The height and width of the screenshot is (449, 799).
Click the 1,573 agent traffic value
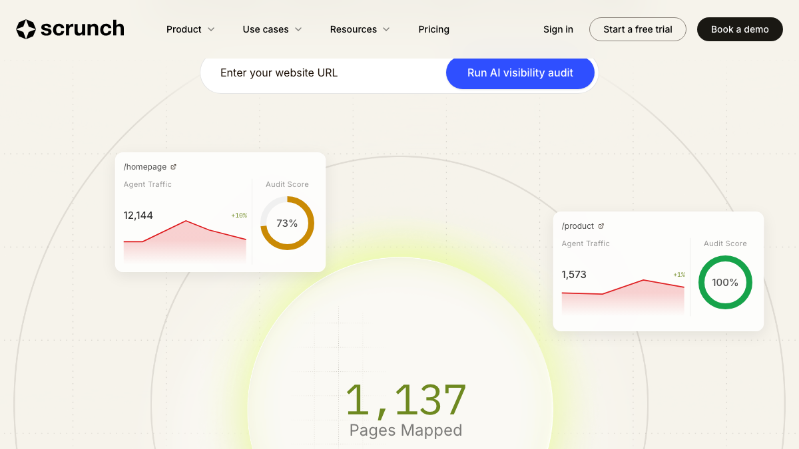(574, 275)
